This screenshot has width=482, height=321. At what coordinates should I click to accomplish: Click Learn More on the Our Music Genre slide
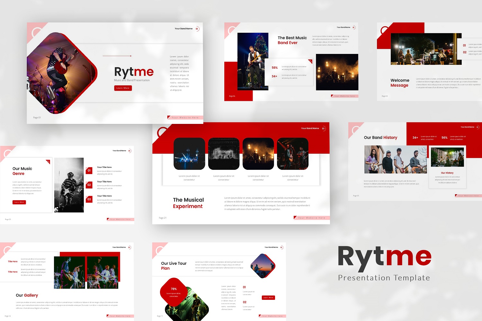point(19,202)
